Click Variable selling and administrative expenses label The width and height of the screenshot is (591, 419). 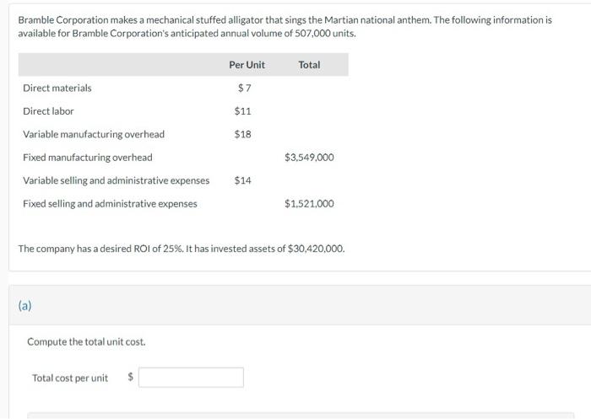coord(117,180)
